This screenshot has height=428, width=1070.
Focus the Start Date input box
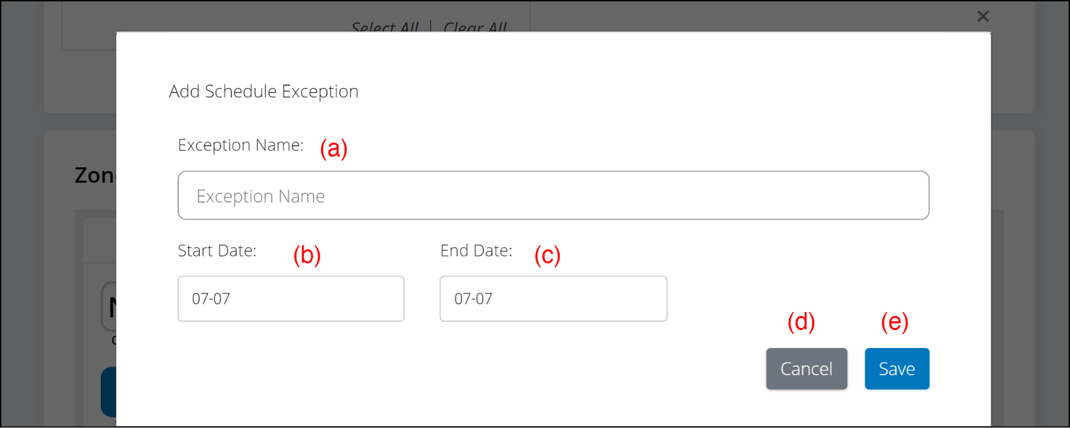291,299
